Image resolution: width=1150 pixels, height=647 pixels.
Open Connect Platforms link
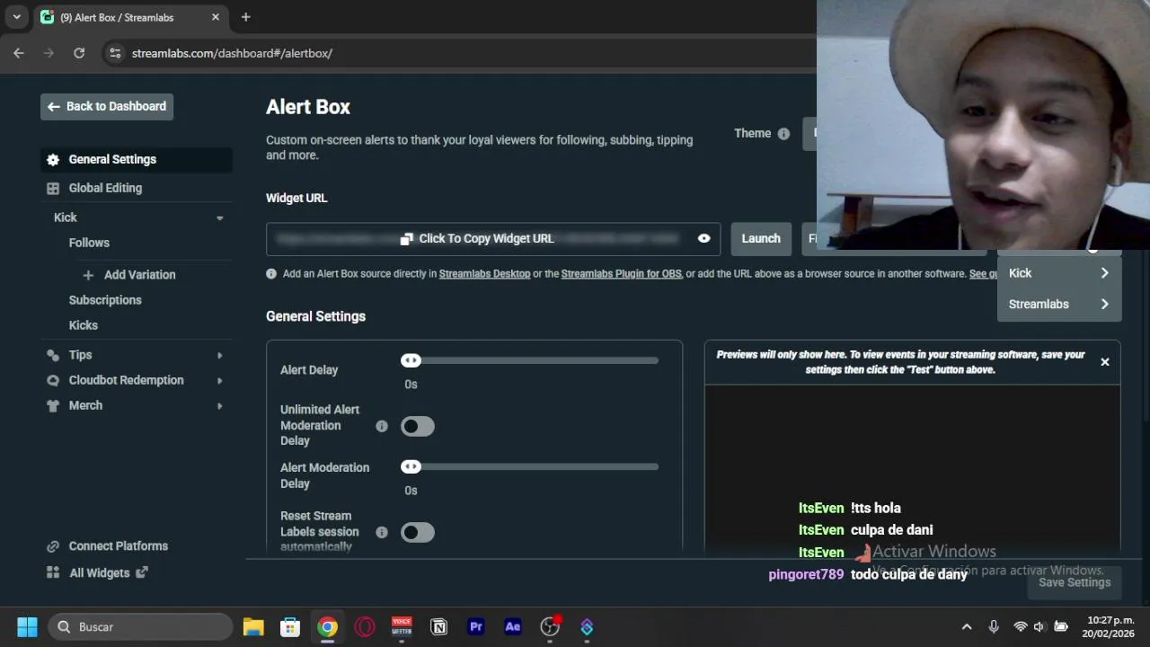119,545
